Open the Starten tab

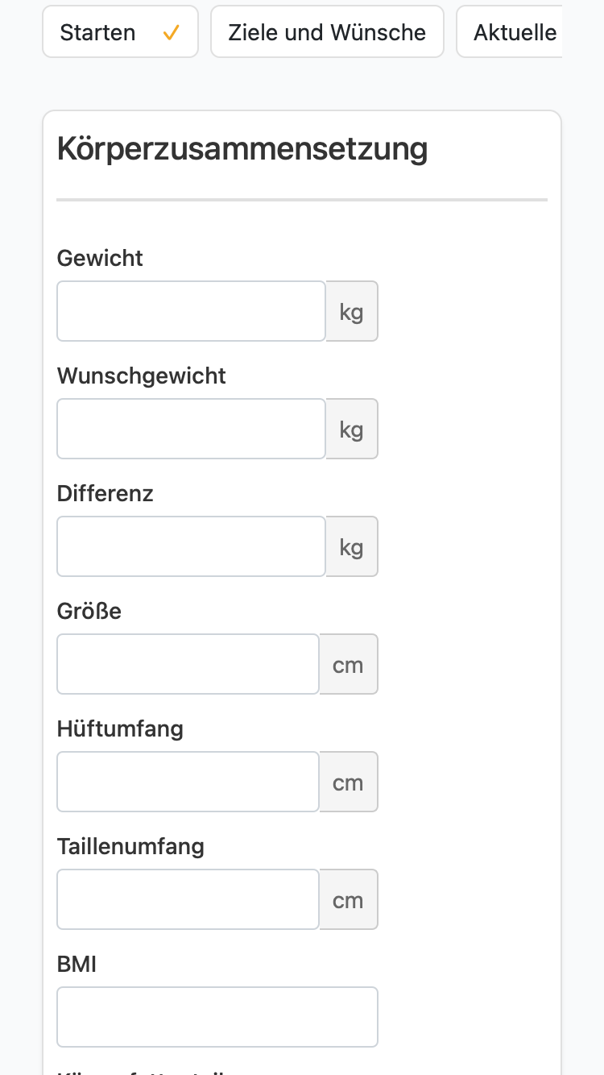[x=120, y=31]
